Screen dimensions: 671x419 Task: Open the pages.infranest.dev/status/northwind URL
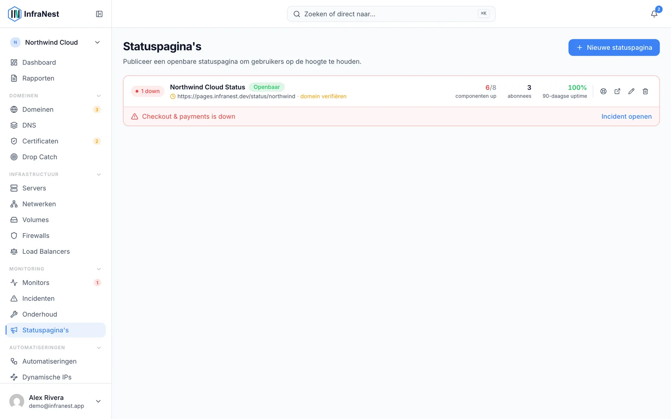point(236,96)
